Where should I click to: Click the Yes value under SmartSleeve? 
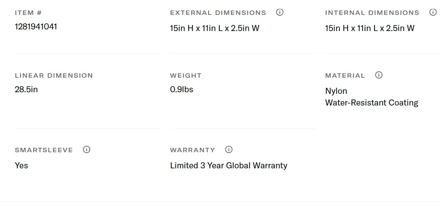pos(21,166)
